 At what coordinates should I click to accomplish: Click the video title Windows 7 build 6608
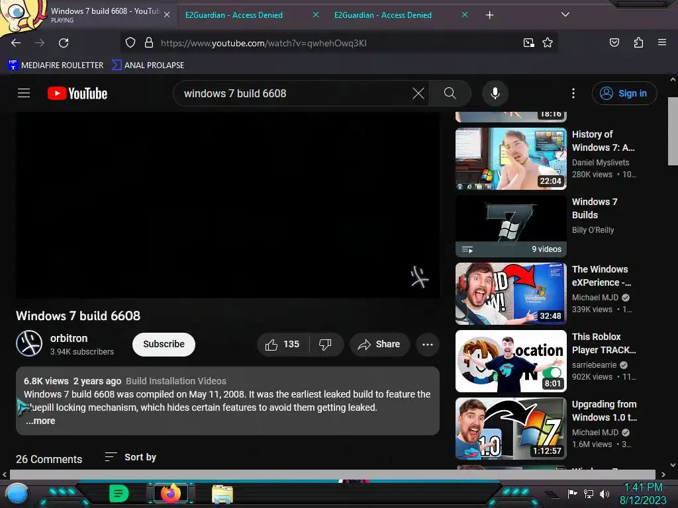pyautogui.click(x=78, y=316)
